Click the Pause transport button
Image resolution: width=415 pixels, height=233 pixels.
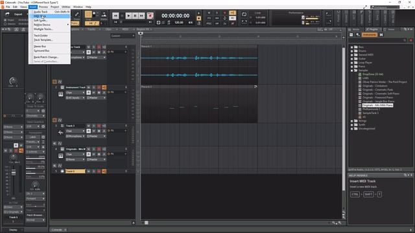(x=135, y=16)
